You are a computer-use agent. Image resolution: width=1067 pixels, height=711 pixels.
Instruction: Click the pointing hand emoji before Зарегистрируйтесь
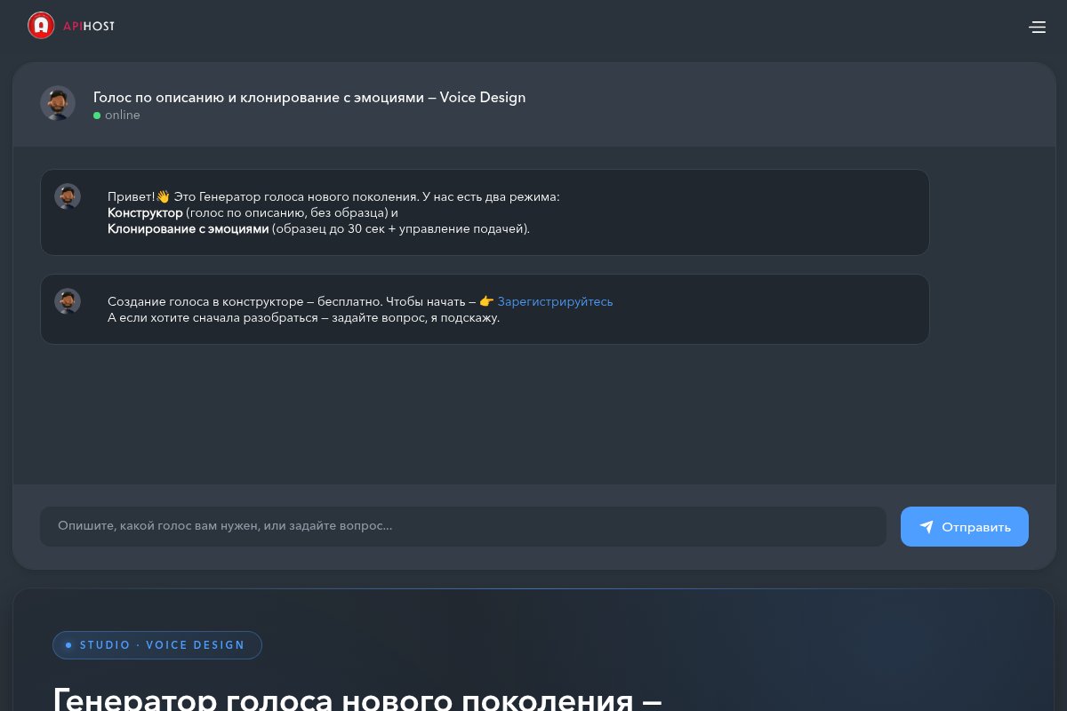486,301
